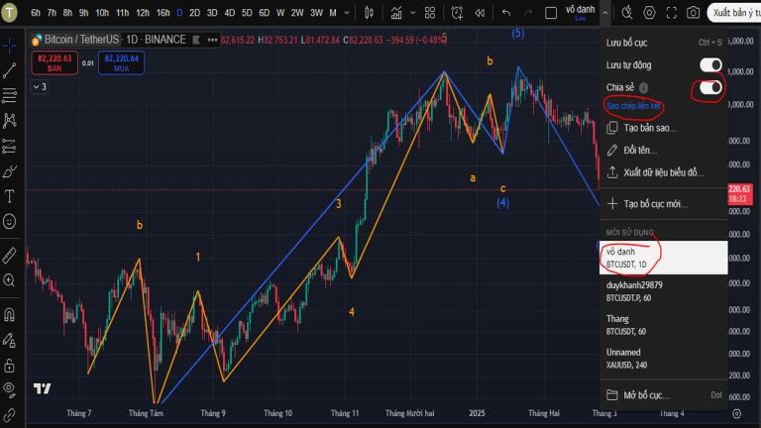Viewport: 761px width, 428px height.
Task: Select the ruler measure tool
Action: 9,256
